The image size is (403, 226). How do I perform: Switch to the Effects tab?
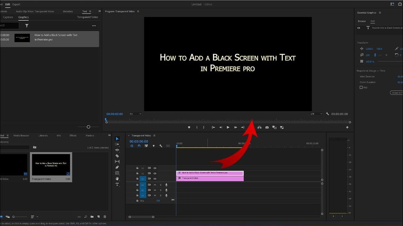coord(73,136)
